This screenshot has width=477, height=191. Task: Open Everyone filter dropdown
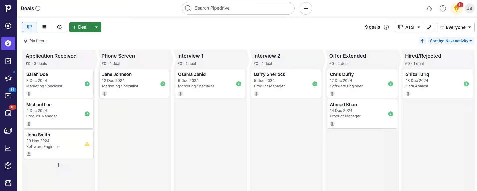click(x=455, y=27)
